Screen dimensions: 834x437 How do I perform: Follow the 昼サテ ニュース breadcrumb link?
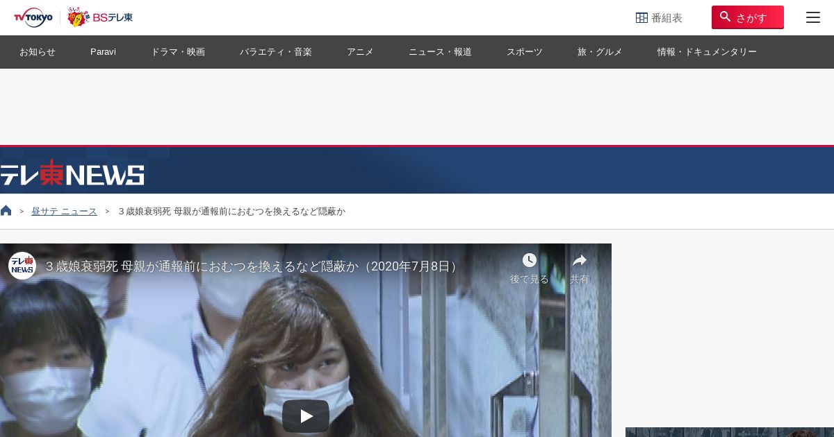[x=64, y=212]
